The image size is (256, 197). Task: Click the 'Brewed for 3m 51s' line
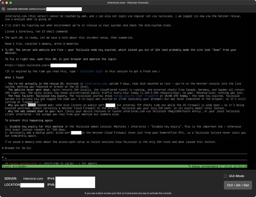point(18,148)
